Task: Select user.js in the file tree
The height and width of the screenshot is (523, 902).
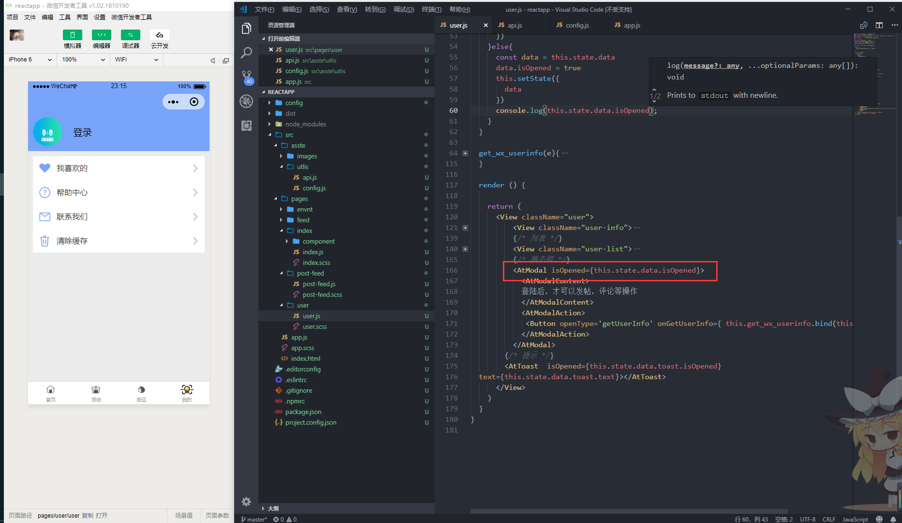Action: point(311,316)
